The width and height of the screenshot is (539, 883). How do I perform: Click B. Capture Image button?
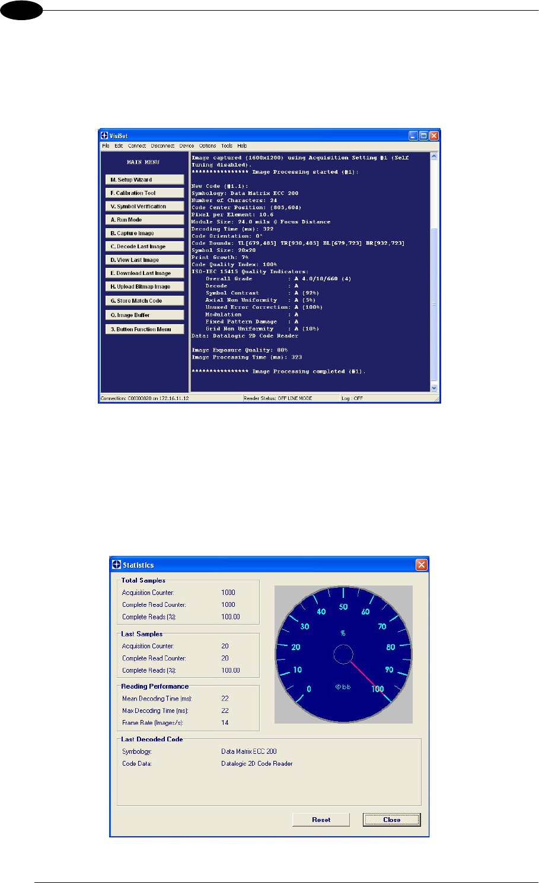point(145,233)
